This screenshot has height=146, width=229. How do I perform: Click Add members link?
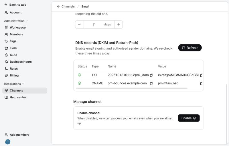19,135
